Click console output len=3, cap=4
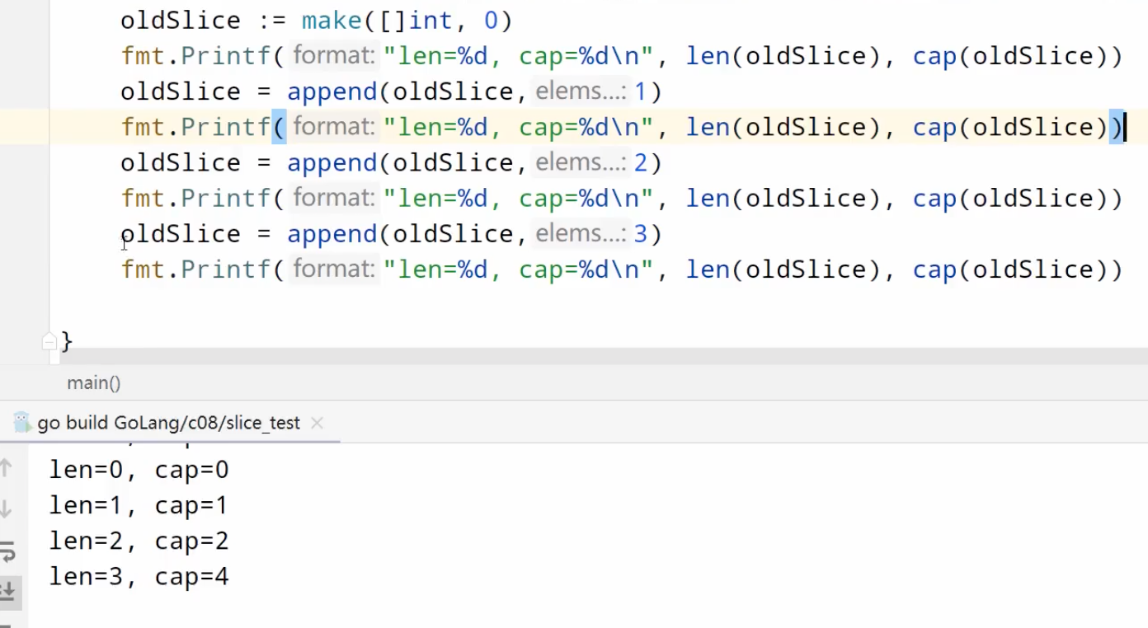The width and height of the screenshot is (1148, 628). (139, 576)
